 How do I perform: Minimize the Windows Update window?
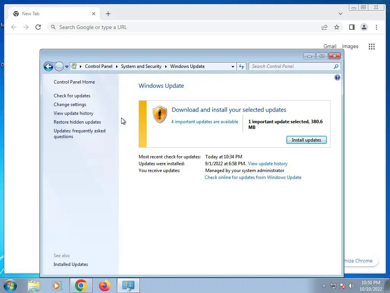(309, 56)
